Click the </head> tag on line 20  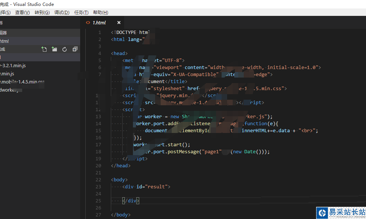pos(121,166)
